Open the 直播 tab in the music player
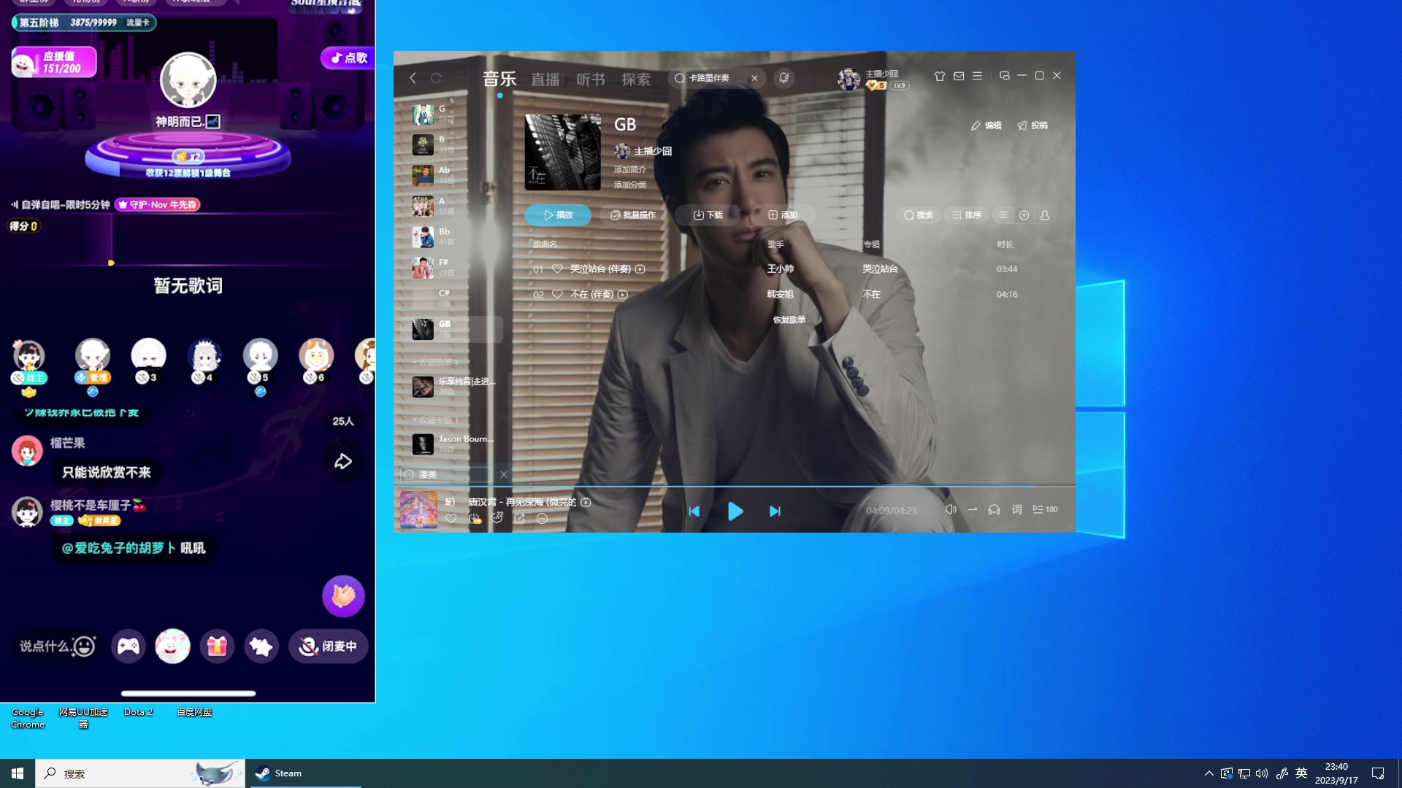The height and width of the screenshot is (788, 1402). (x=545, y=79)
